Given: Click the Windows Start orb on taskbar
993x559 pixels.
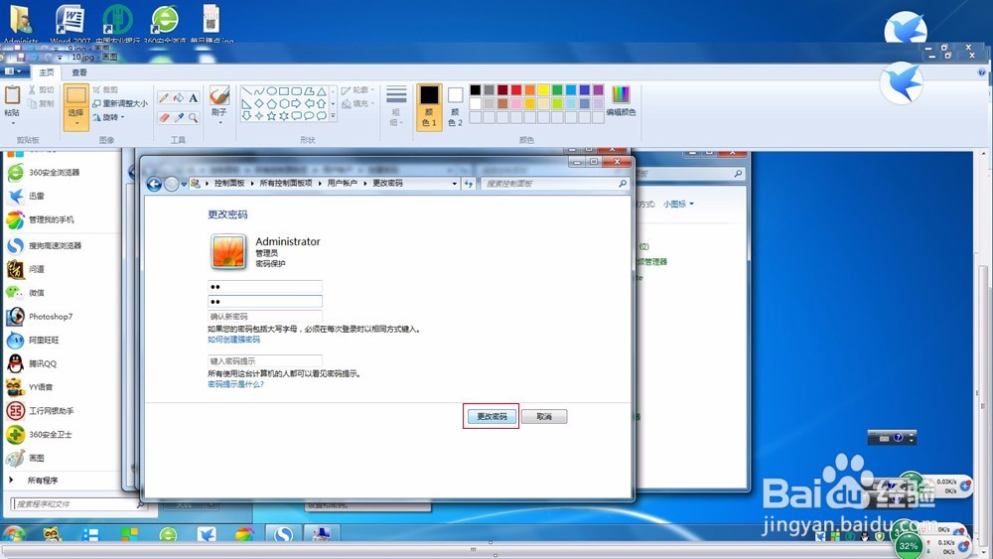Looking at the screenshot, I should pyautogui.click(x=14, y=535).
